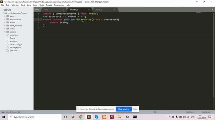The image size is (215, 120).
Task: Toggle sidebar via status bar panel icon
Action: pyautogui.click(x=3, y=112)
